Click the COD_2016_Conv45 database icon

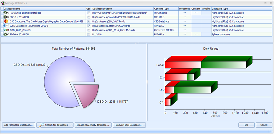point(6,30)
